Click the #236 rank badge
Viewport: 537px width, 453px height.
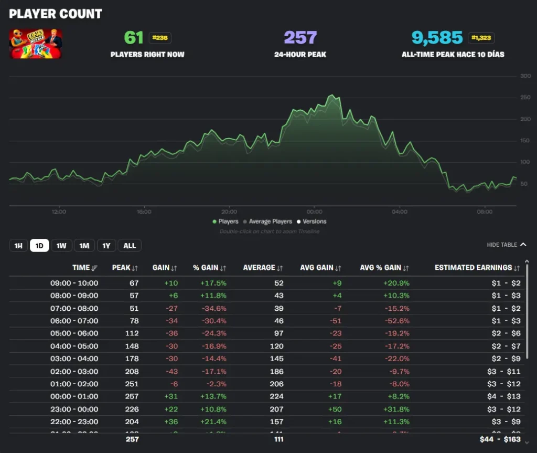click(159, 38)
